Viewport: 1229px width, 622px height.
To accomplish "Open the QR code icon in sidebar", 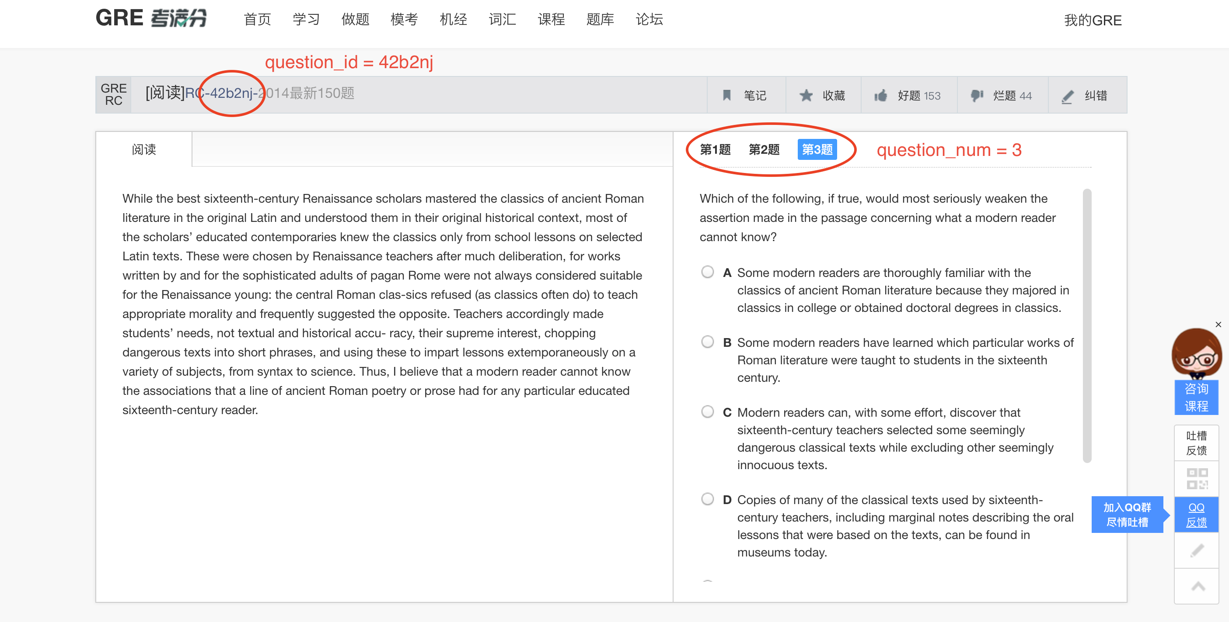I will click(x=1197, y=478).
